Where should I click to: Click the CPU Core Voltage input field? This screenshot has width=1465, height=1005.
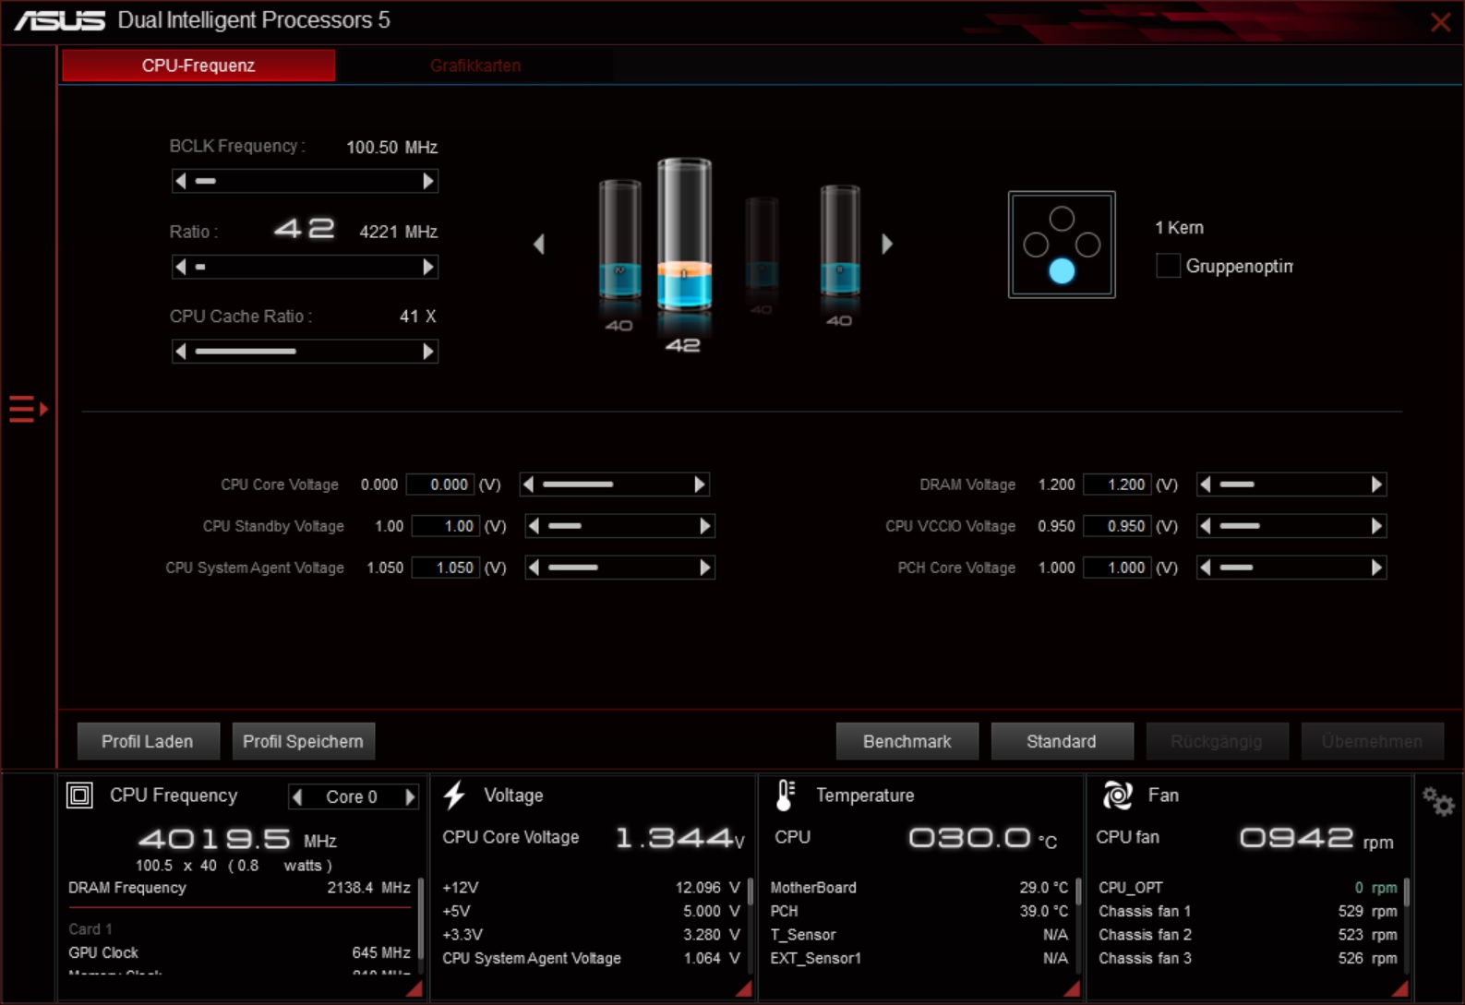[x=440, y=485]
